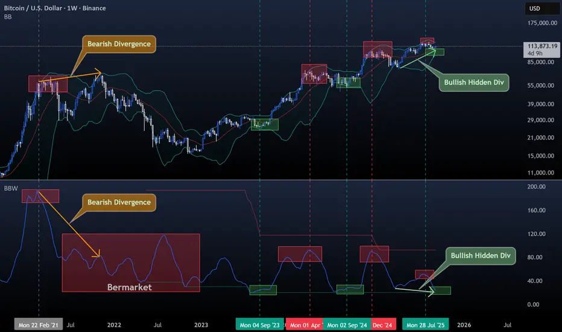
Task: Click the current price label 113,873.19
Action: pos(542,46)
